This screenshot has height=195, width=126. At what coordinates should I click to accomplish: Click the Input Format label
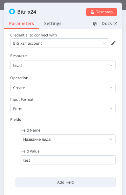(x=22, y=100)
